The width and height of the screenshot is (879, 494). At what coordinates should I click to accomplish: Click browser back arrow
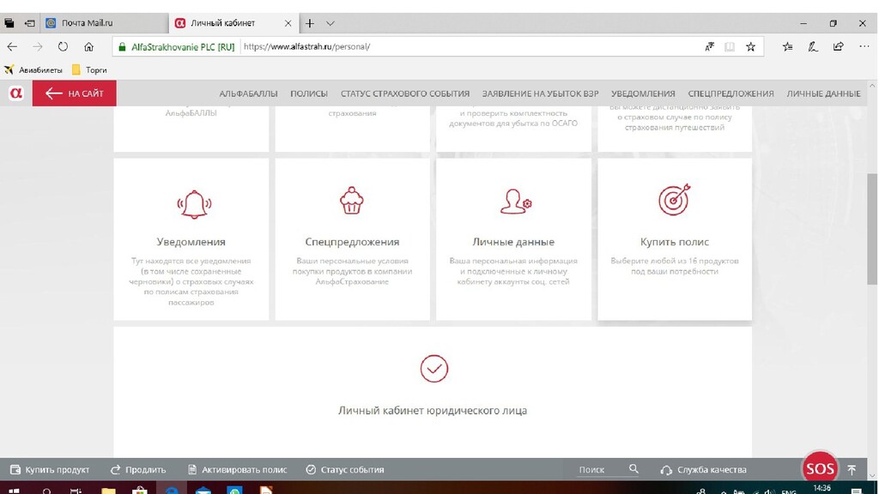(x=12, y=47)
